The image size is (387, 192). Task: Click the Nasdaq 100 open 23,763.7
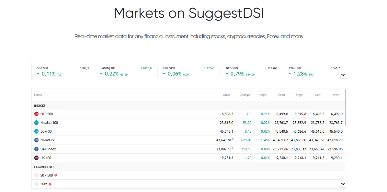point(281,123)
